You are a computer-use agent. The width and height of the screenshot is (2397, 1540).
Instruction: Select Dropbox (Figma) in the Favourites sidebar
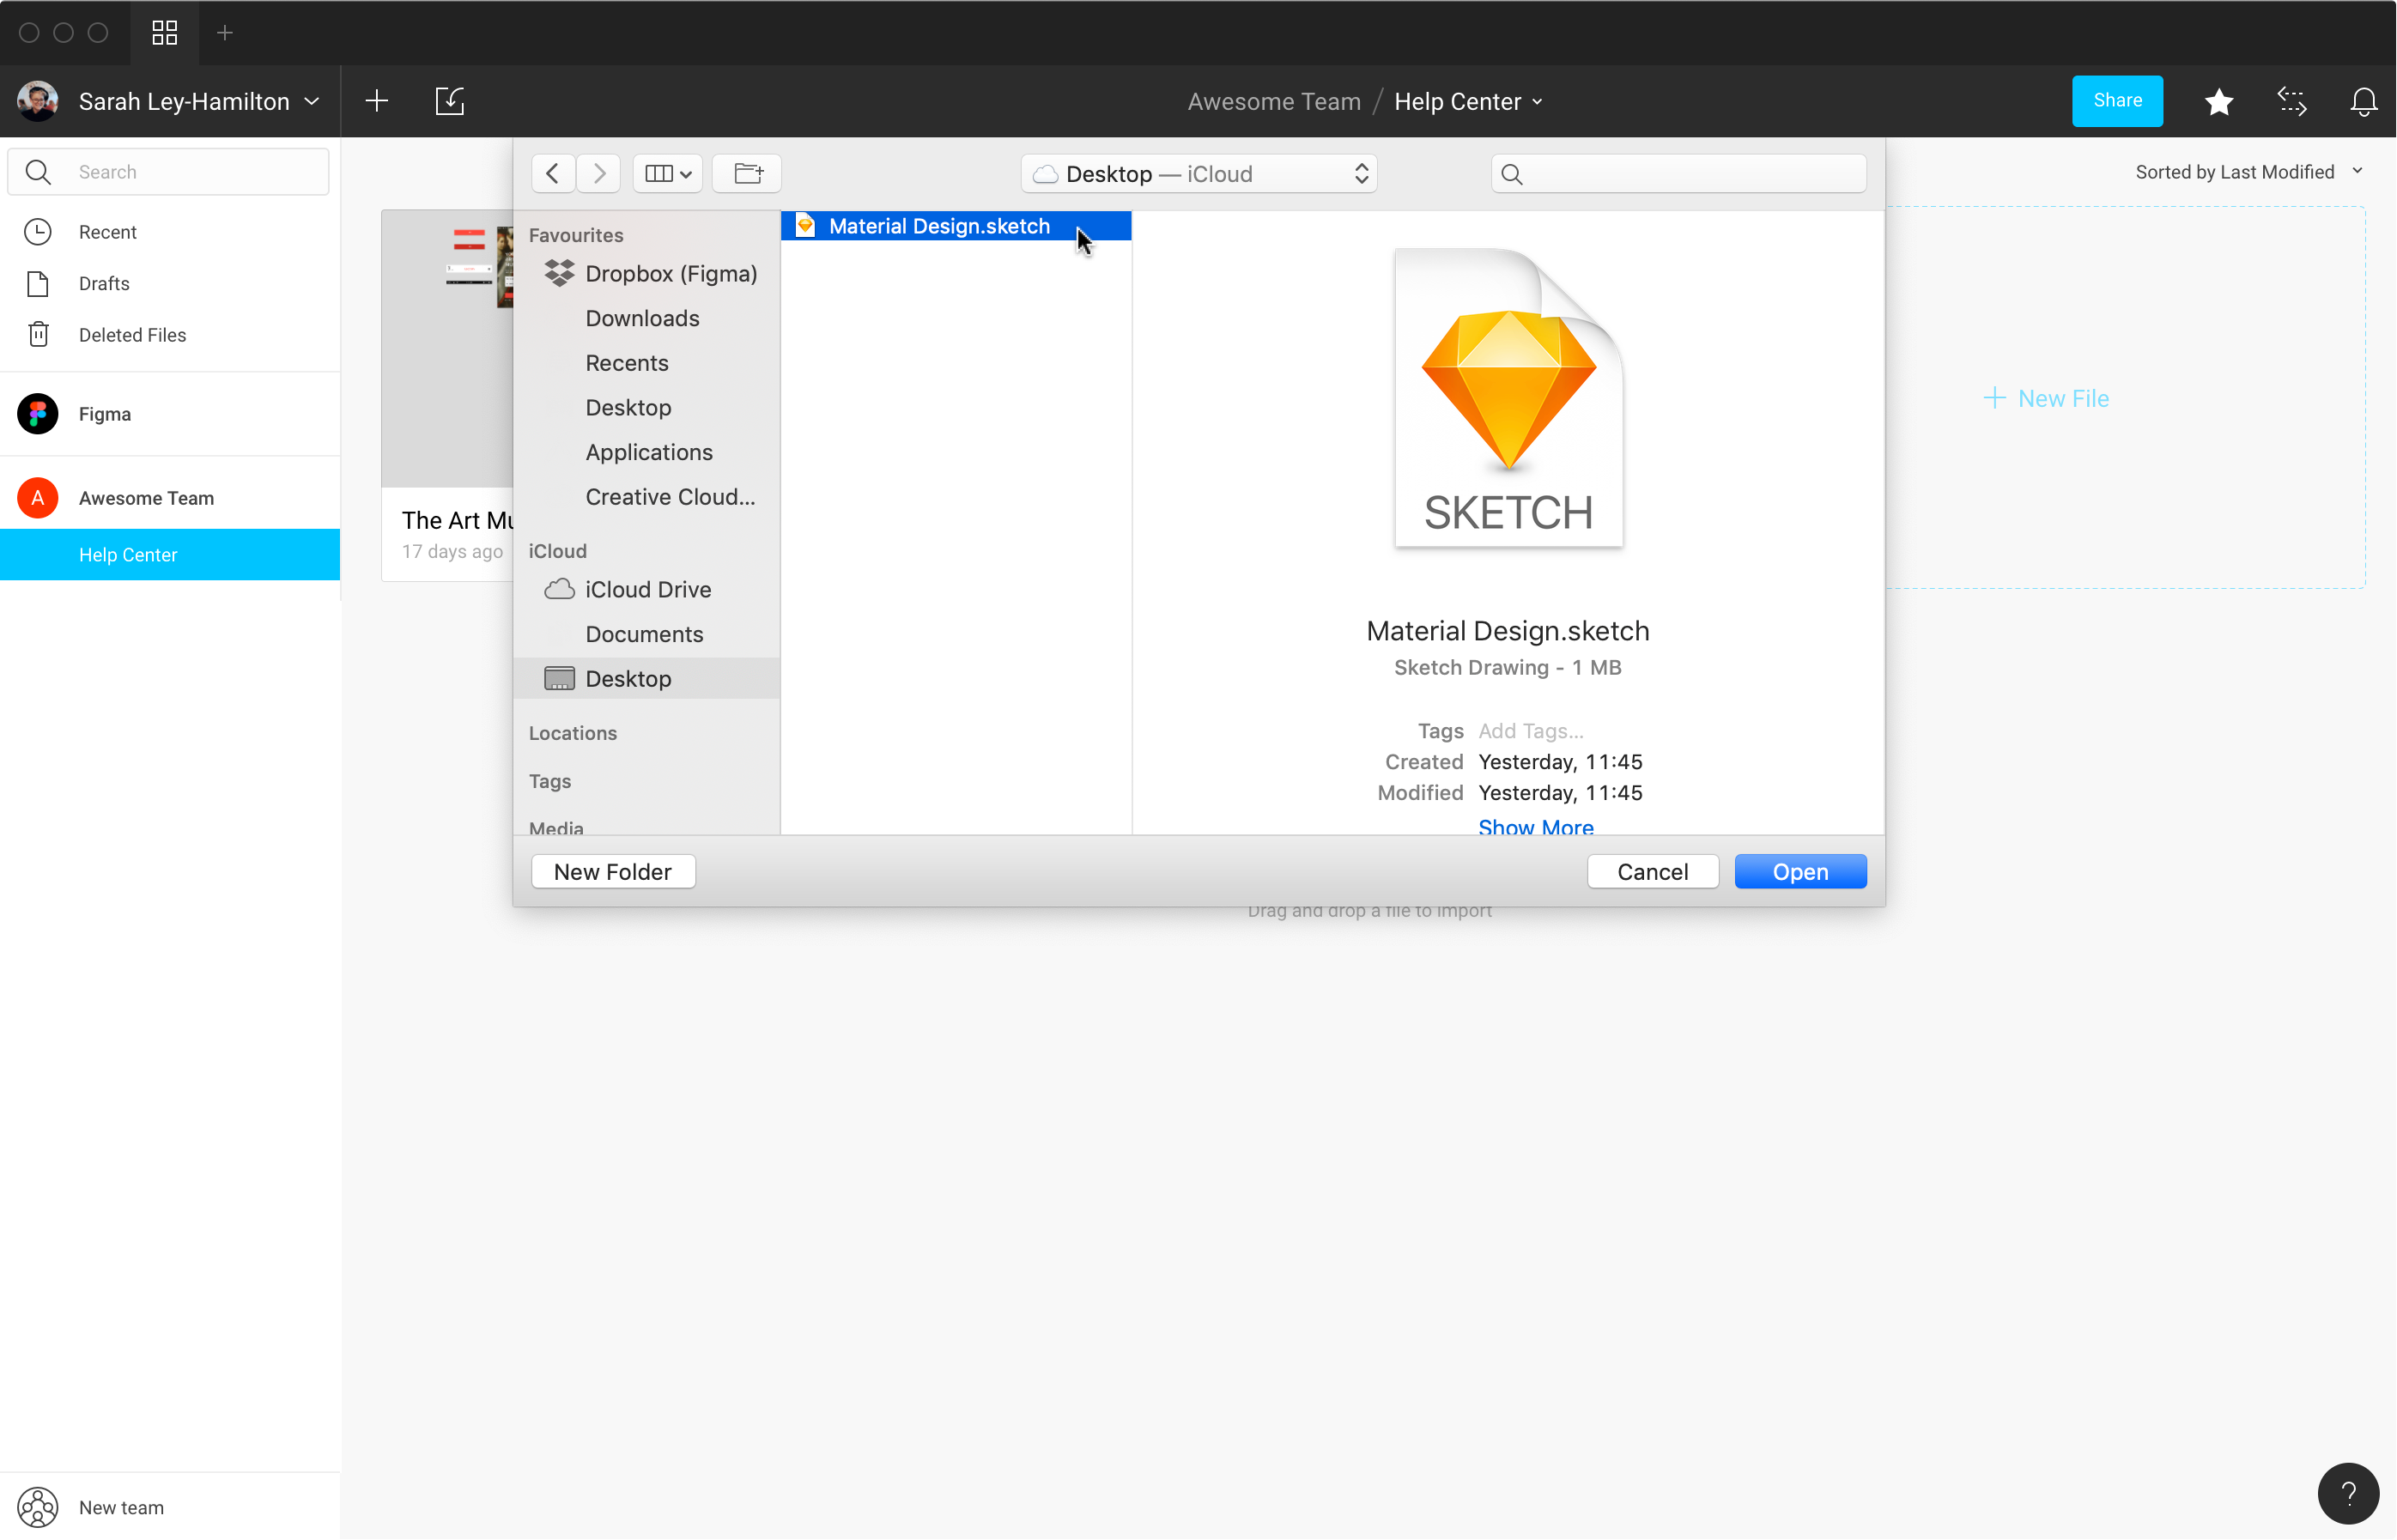click(671, 273)
